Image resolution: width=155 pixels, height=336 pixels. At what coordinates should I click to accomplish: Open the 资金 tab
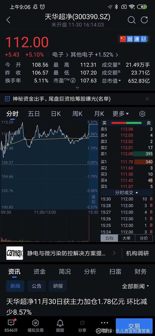(x=39, y=271)
